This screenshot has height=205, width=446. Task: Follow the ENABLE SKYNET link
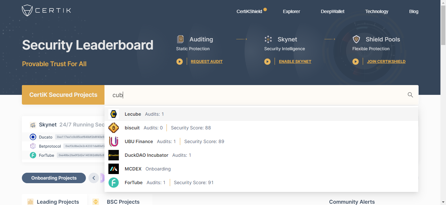[295, 62]
